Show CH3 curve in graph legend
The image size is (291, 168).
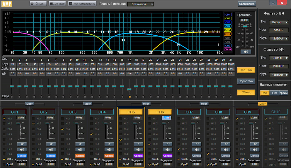coord(228,22)
